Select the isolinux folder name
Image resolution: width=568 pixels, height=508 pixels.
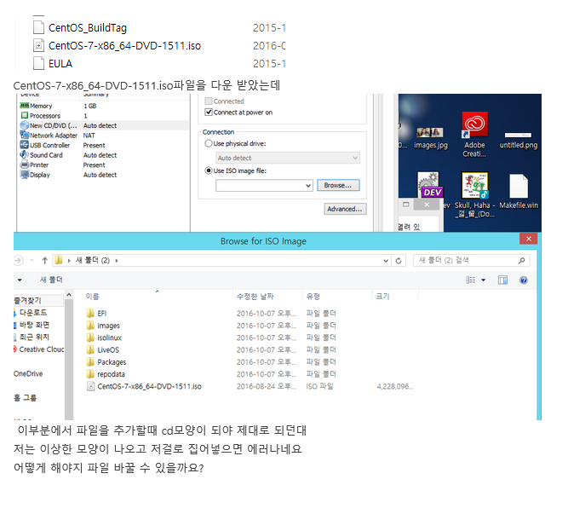point(109,338)
